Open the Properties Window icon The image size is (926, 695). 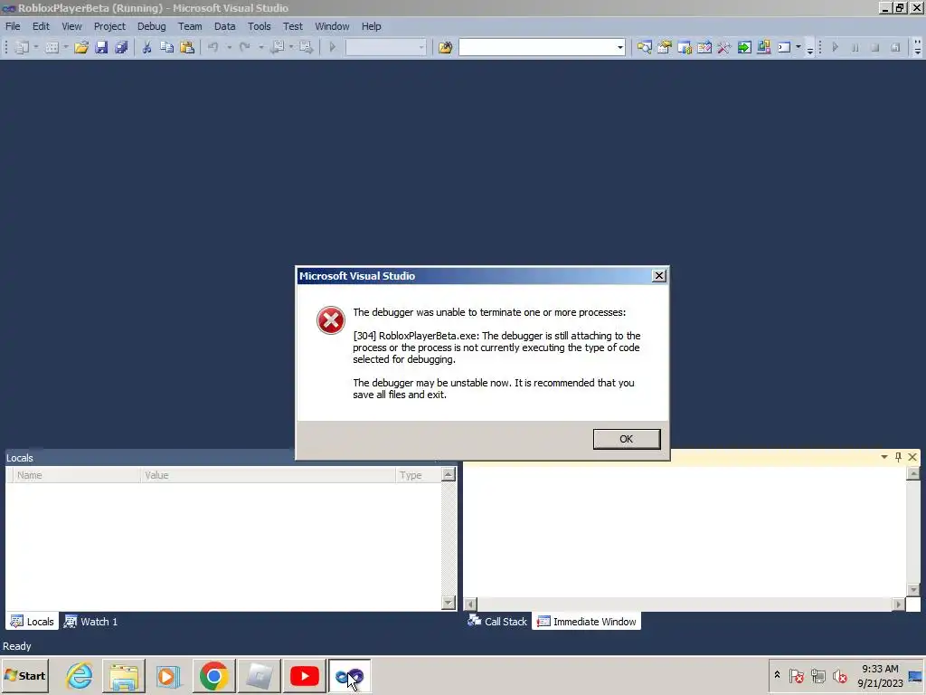[x=665, y=47]
